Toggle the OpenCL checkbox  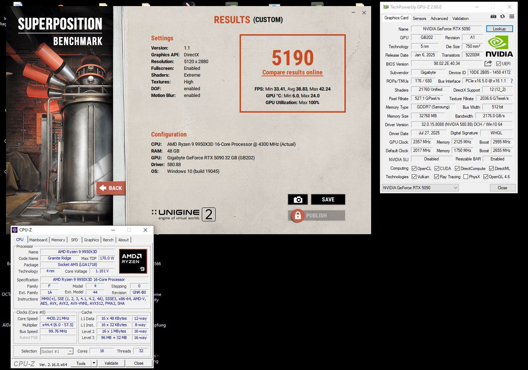414,169
